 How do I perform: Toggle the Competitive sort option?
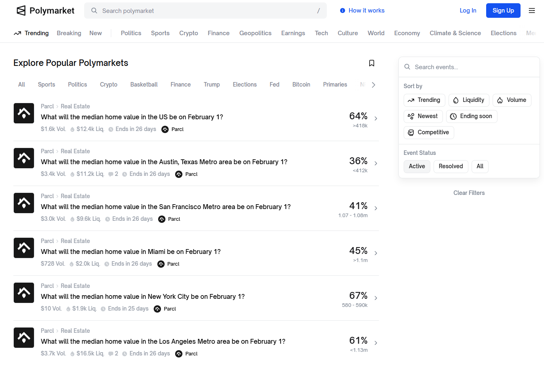428,132
